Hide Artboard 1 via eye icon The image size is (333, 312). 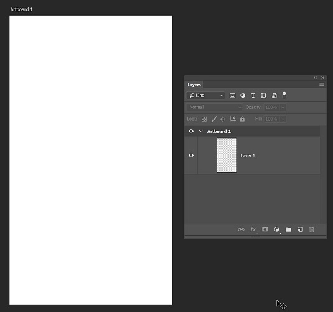[x=191, y=131]
